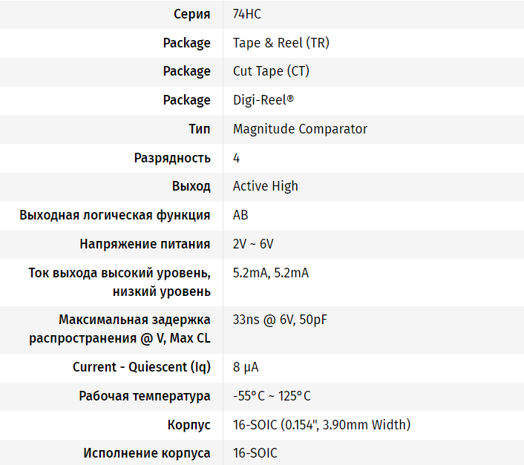Click the "Исполнение корпуса" row label
This screenshot has height=465, width=524.
[147, 453]
